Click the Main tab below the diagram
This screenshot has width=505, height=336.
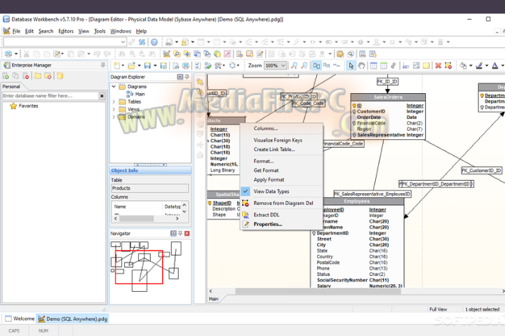213,299
